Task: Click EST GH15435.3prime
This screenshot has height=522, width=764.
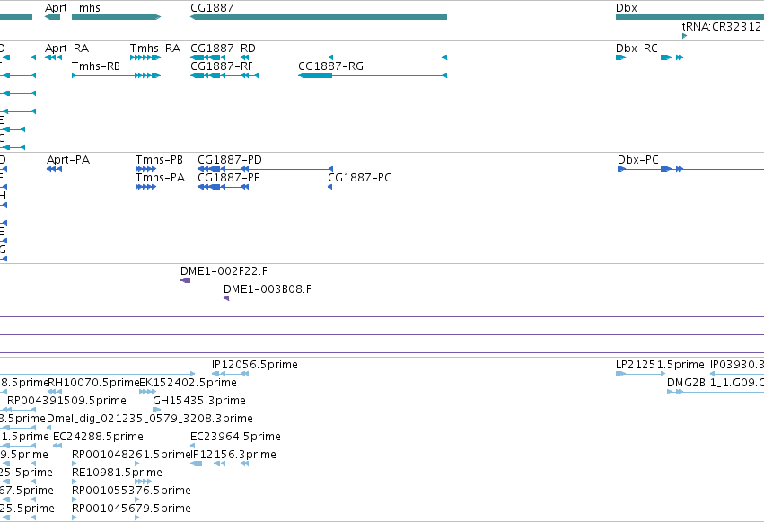Action: 199,401
